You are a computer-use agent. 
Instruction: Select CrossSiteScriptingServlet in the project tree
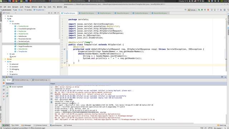[x=27, y=29]
